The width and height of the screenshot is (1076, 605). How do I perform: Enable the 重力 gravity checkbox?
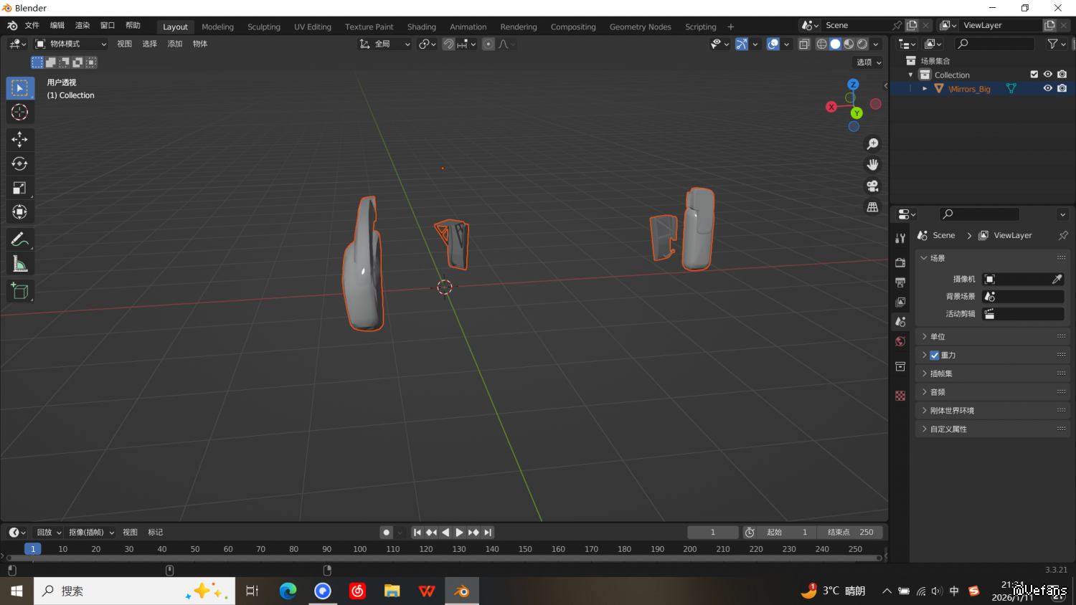tap(935, 356)
